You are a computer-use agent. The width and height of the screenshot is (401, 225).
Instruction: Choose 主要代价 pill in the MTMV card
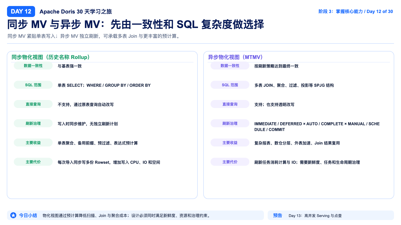click(x=230, y=162)
